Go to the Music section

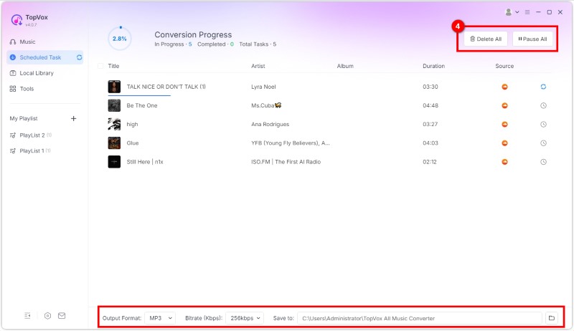(27, 42)
